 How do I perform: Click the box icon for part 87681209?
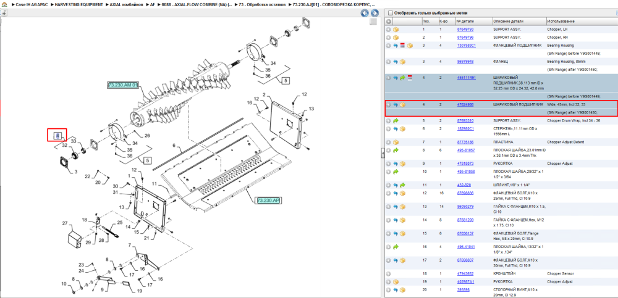click(402, 220)
